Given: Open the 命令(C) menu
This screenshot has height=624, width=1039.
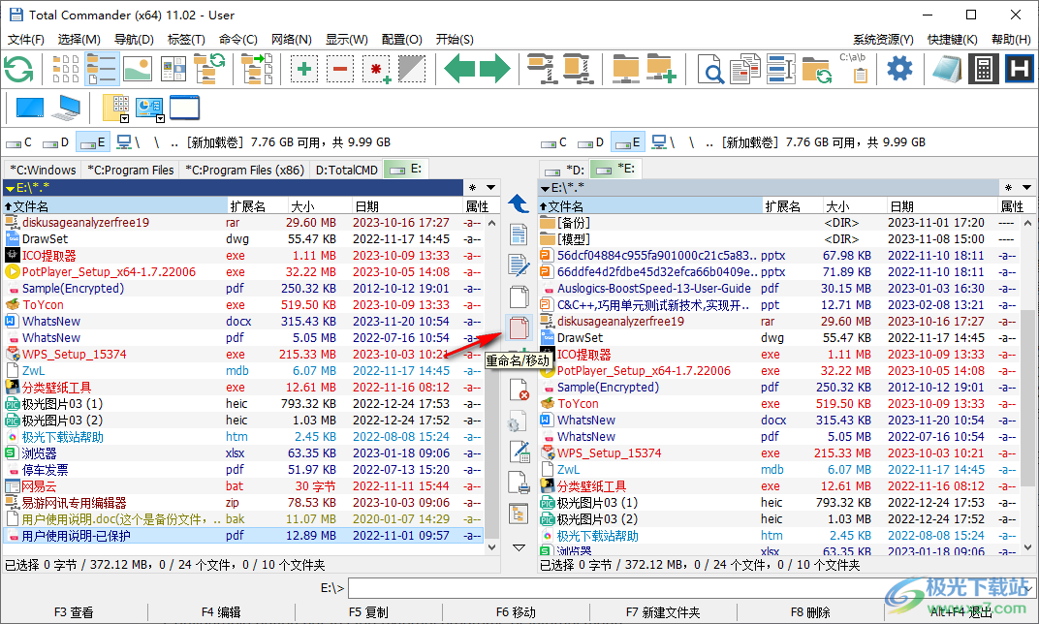Looking at the screenshot, I should (x=237, y=39).
